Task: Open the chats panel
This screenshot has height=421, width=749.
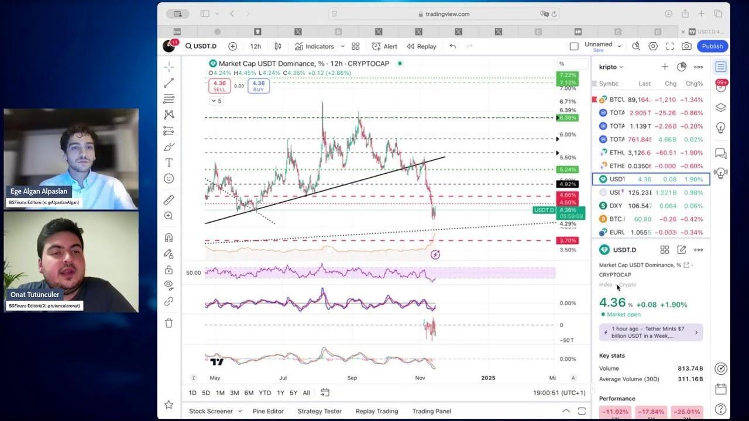Action: click(x=721, y=153)
